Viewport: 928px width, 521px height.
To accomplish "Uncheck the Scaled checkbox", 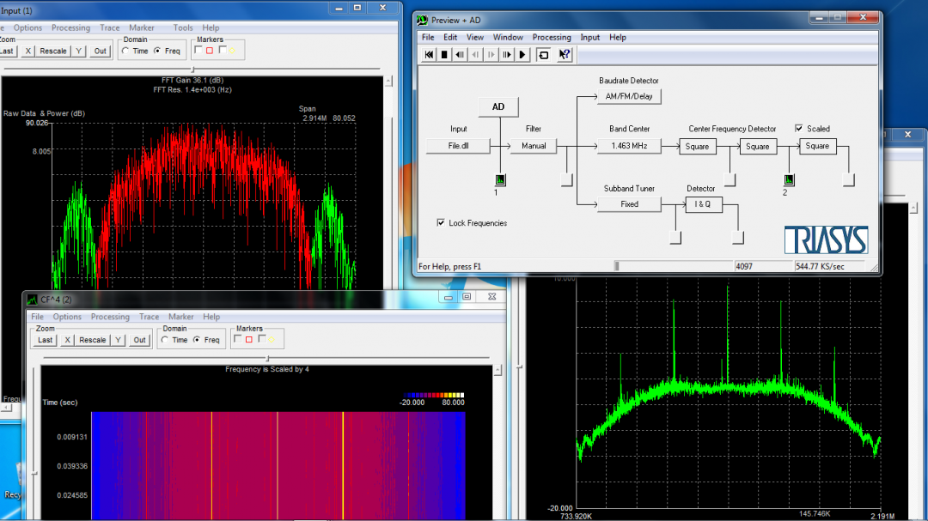I will (x=799, y=129).
